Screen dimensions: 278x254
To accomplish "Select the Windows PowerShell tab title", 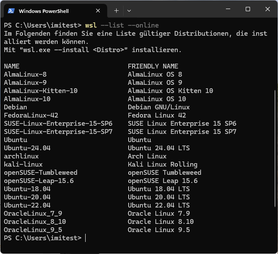I will pyautogui.click(x=44, y=11).
